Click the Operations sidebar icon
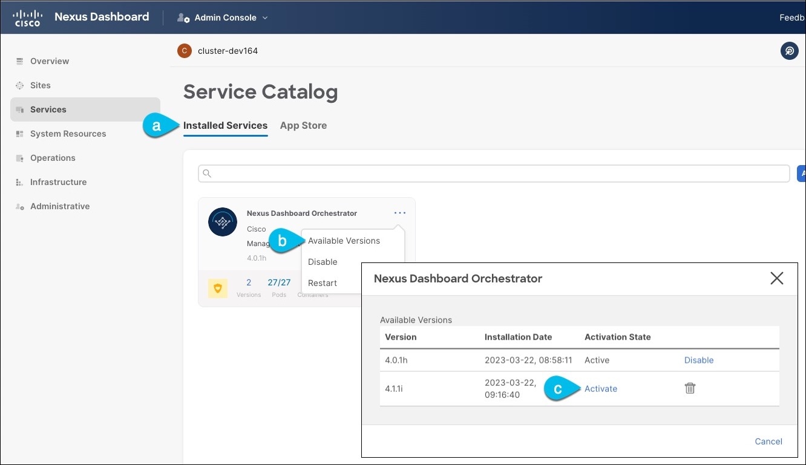 [20, 158]
